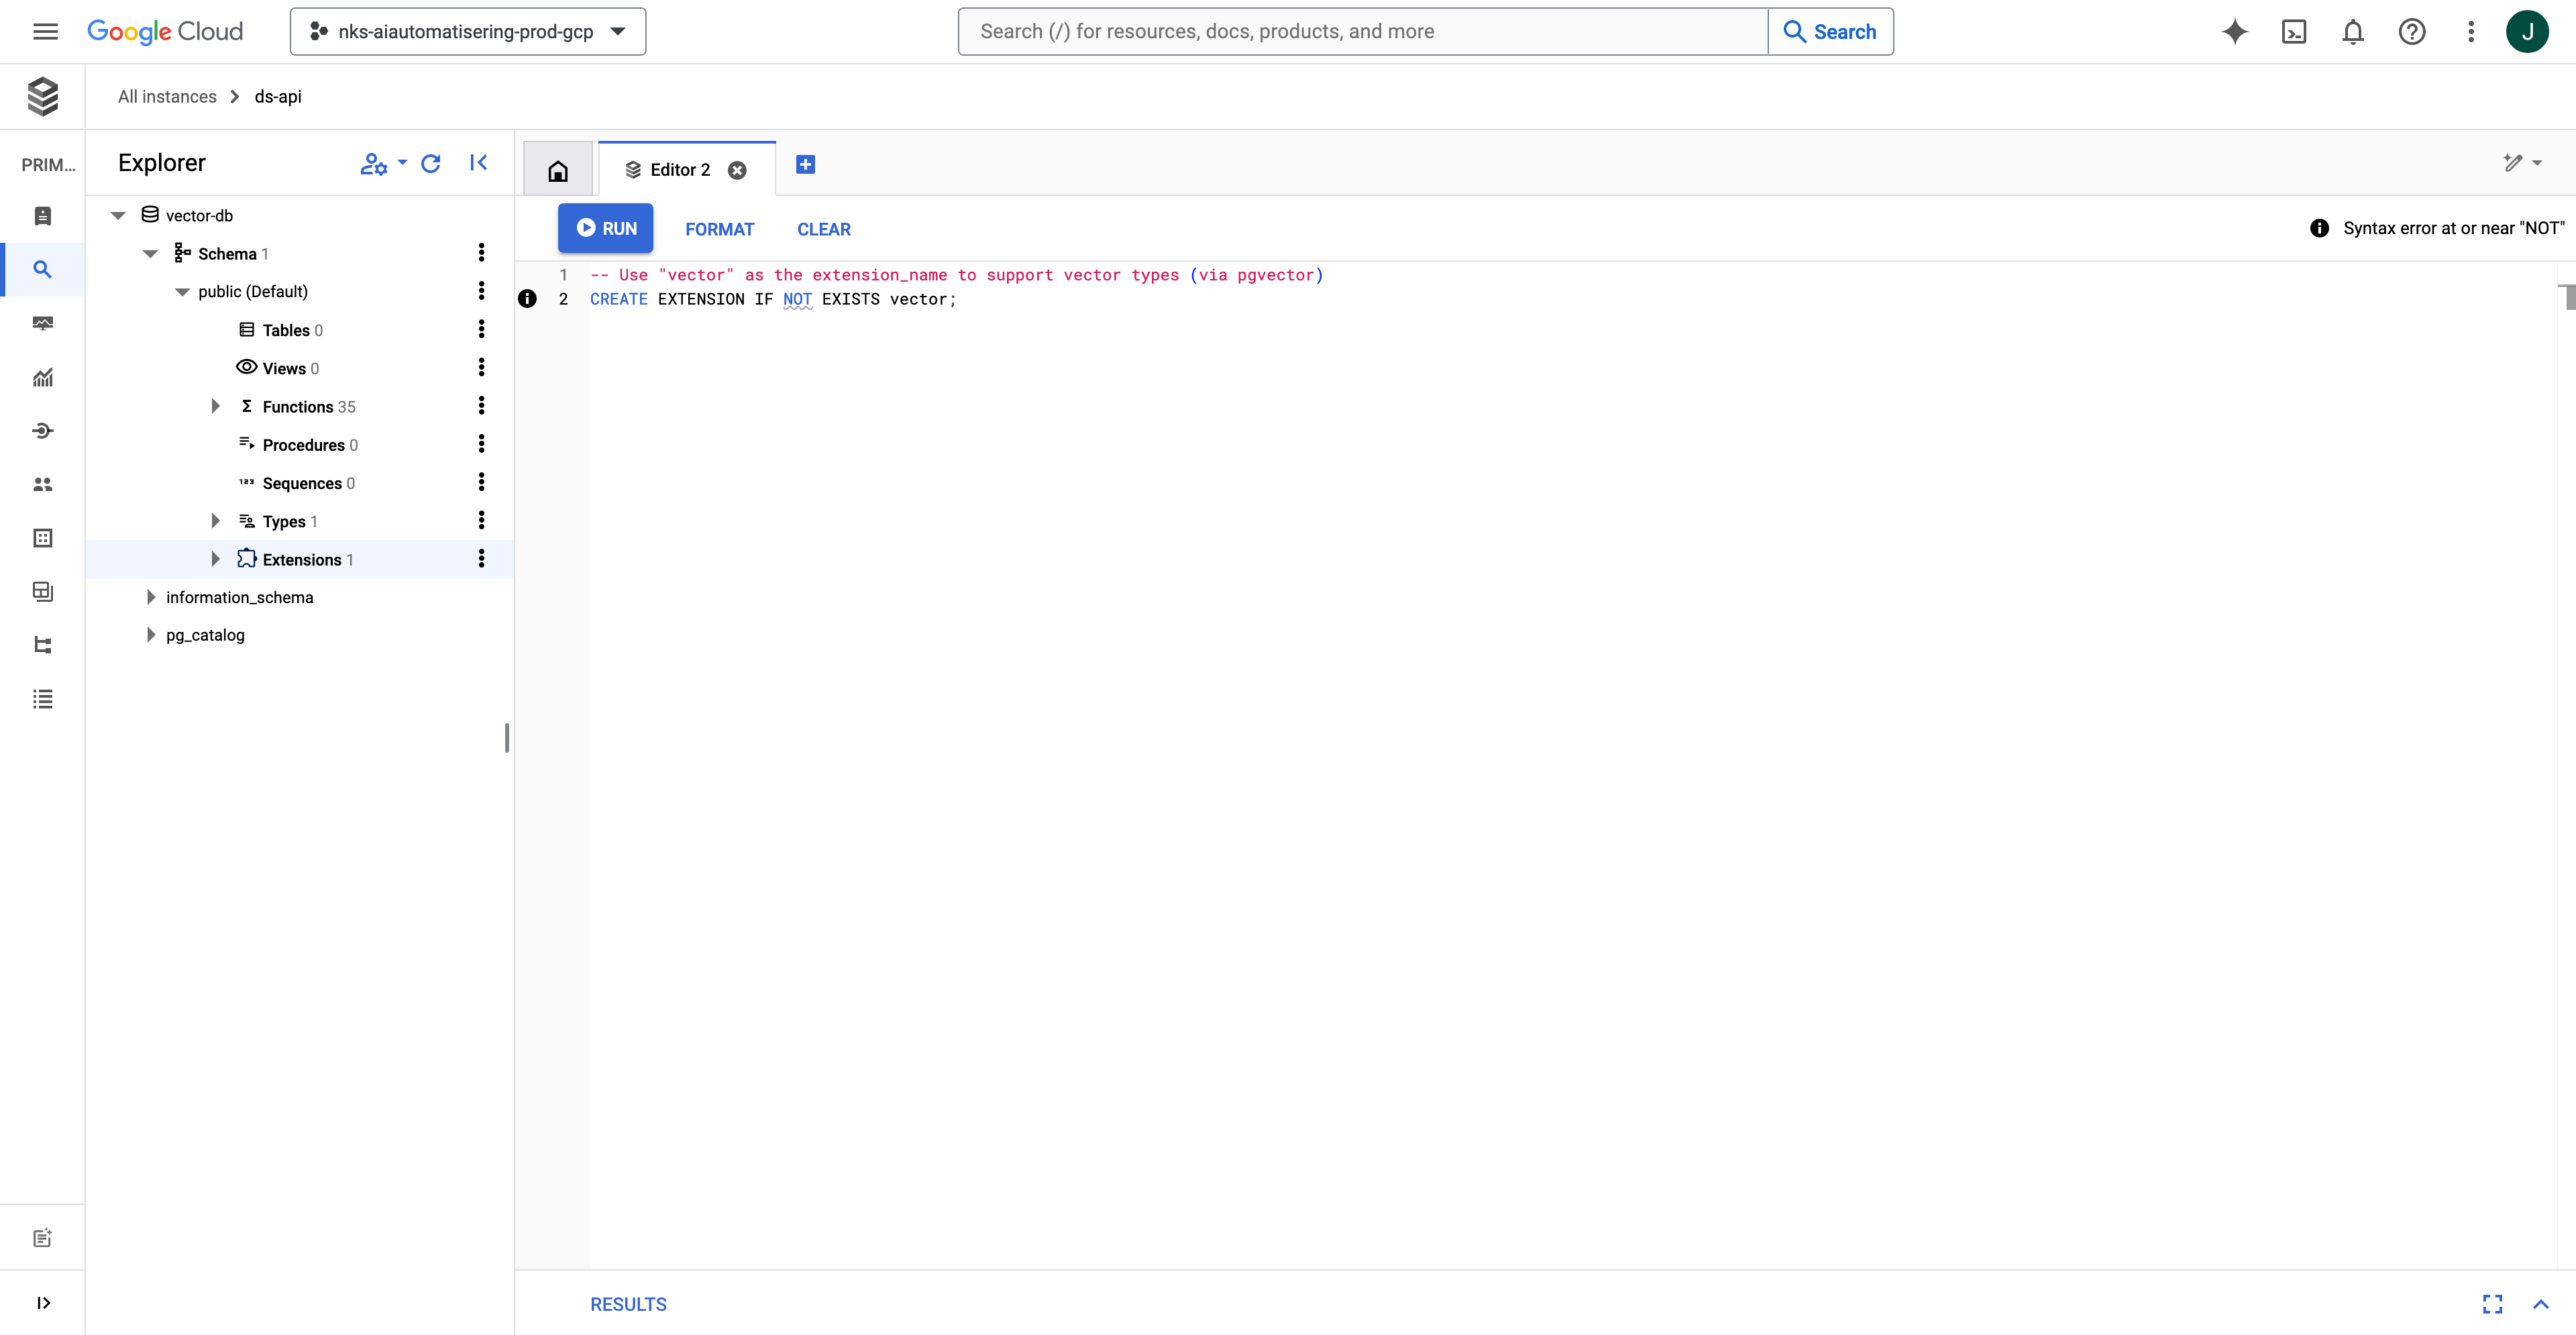
Task: Open actions menu for Extensions row
Action: pos(481,559)
